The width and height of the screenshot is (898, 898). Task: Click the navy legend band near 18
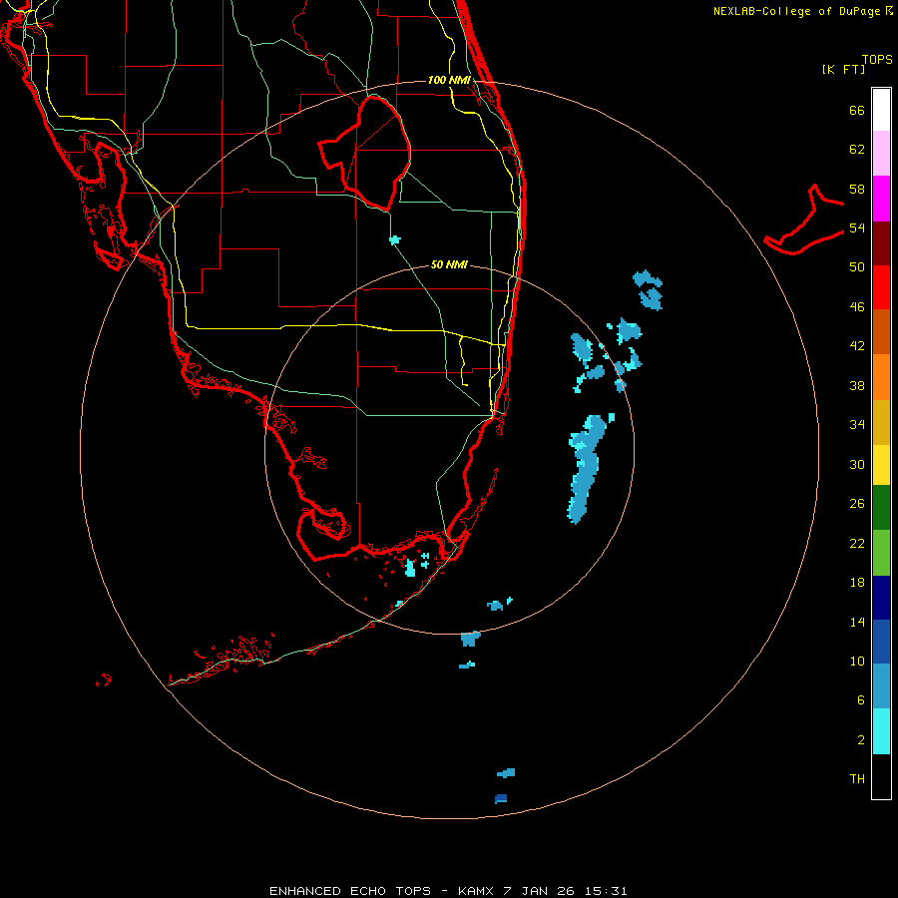881,598
